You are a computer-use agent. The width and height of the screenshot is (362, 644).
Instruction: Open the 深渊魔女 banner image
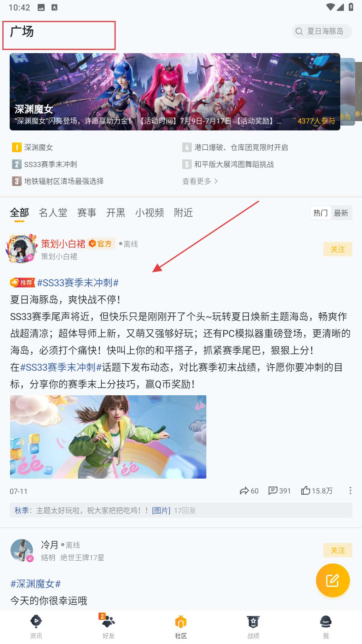point(175,92)
